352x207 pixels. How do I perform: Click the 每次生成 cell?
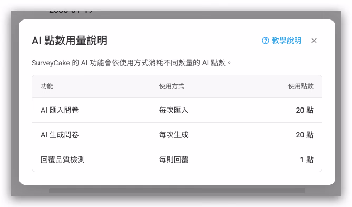tap(173, 135)
